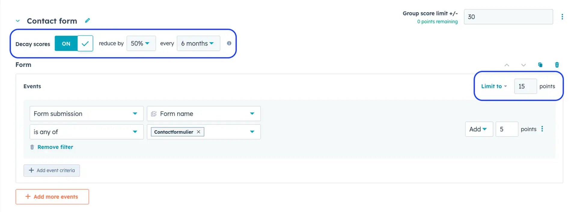This screenshot has height=212, width=577.
Task: Open the group three-dot options menu
Action: (x=562, y=17)
